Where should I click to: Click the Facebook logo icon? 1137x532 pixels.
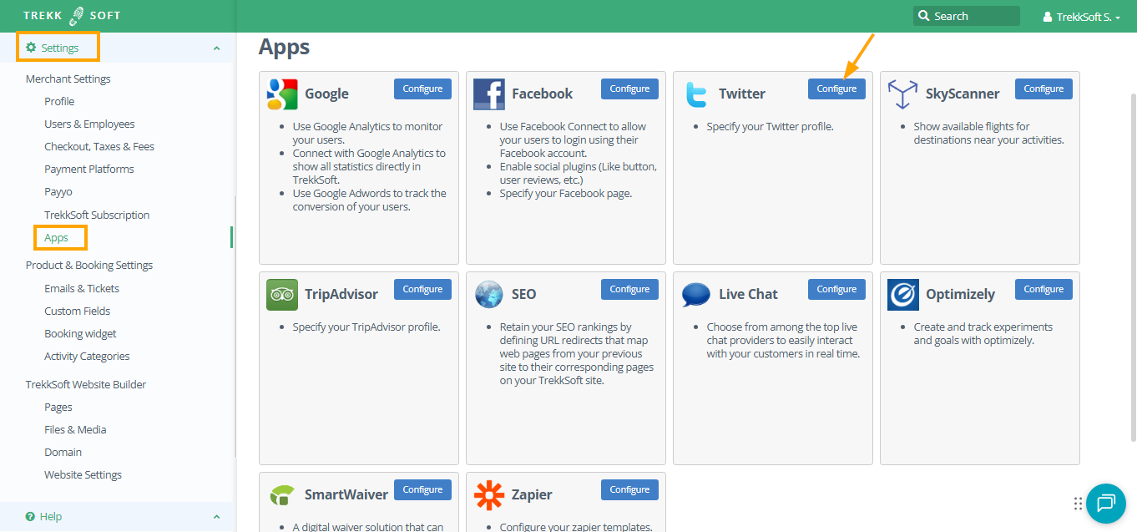(x=489, y=94)
